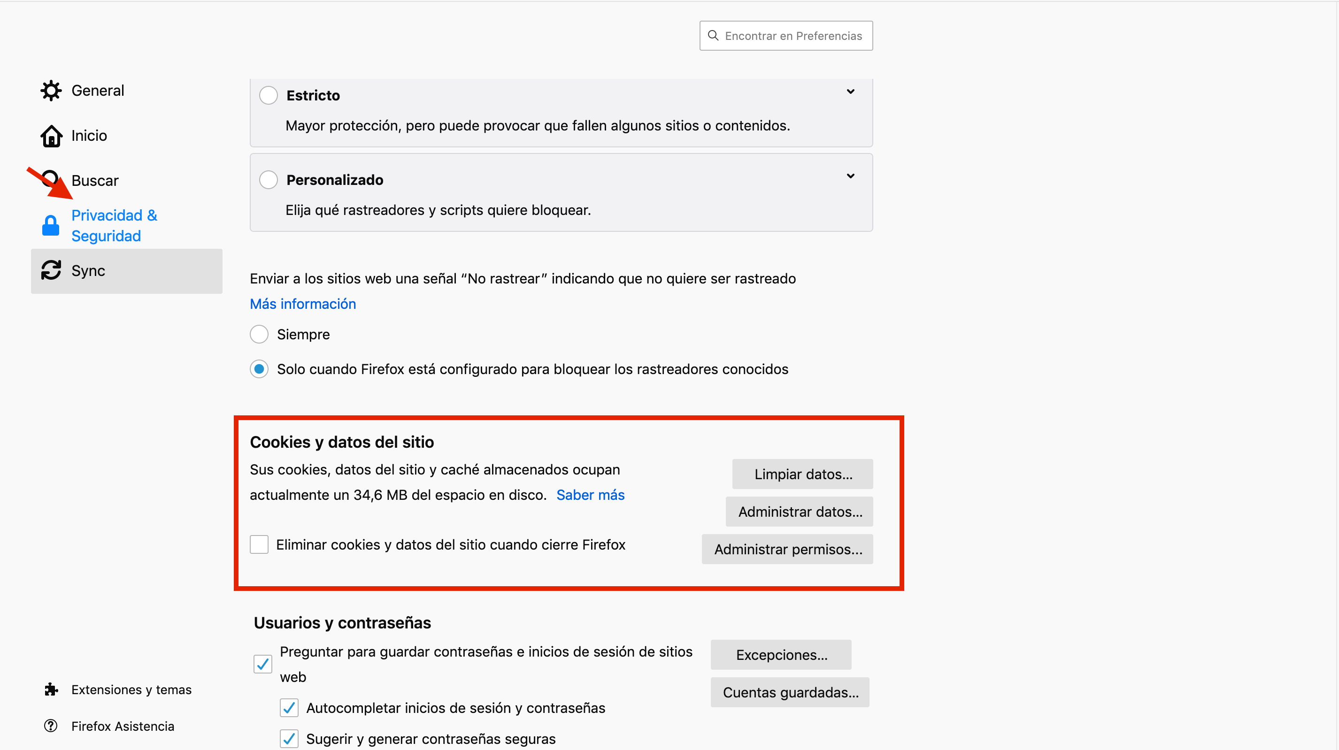Screen dimensions: 1339x750
Task: Expand the Estricto option chevron
Action: click(850, 92)
